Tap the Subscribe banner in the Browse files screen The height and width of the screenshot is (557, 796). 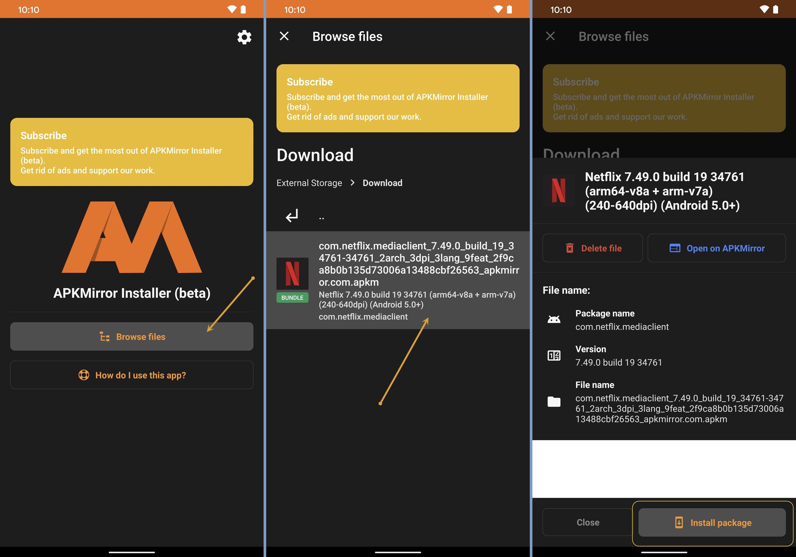[398, 98]
